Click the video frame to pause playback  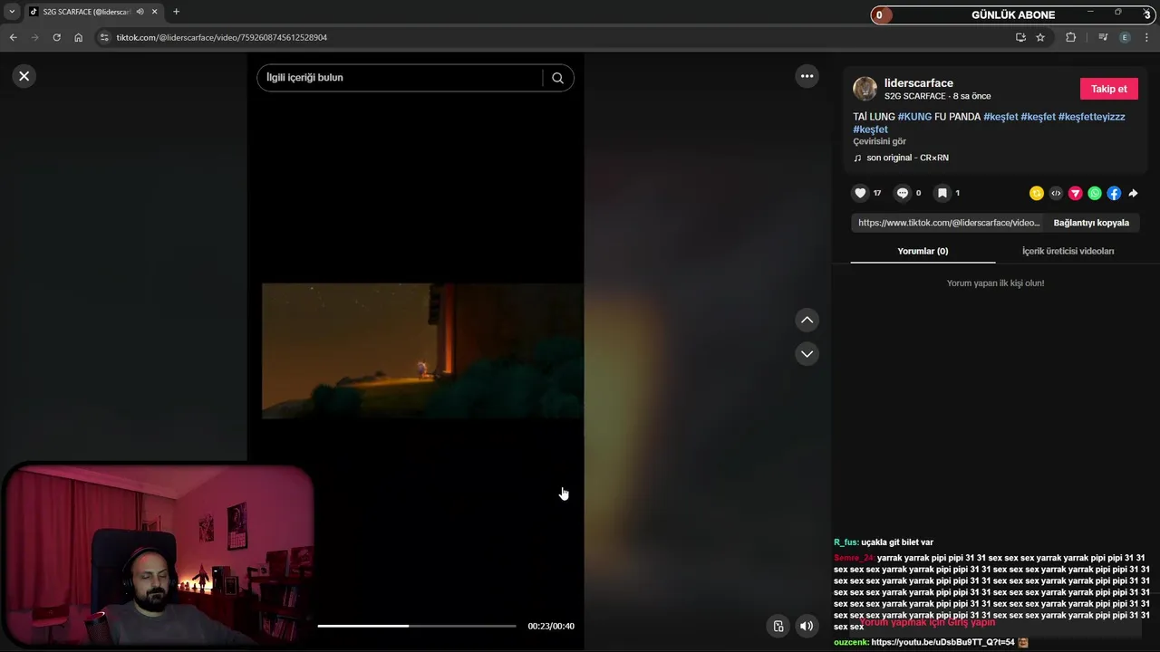coord(422,350)
